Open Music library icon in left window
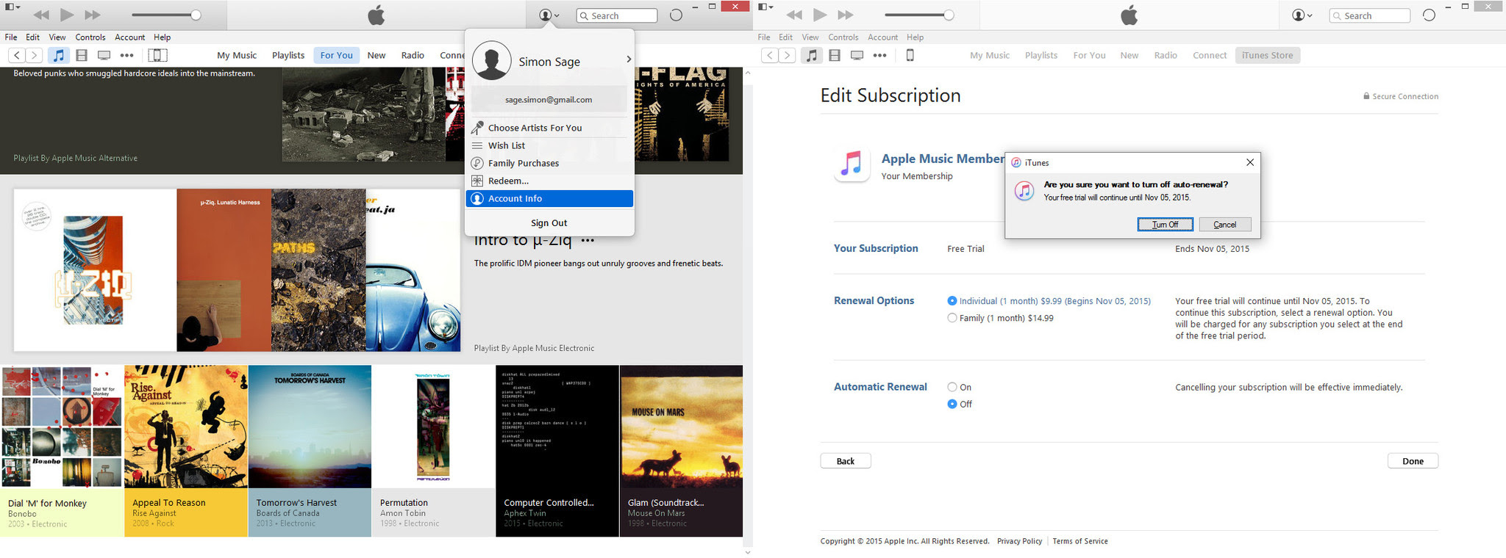Image resolution: width=1506 pixels, height=558 pixels. 59,55
